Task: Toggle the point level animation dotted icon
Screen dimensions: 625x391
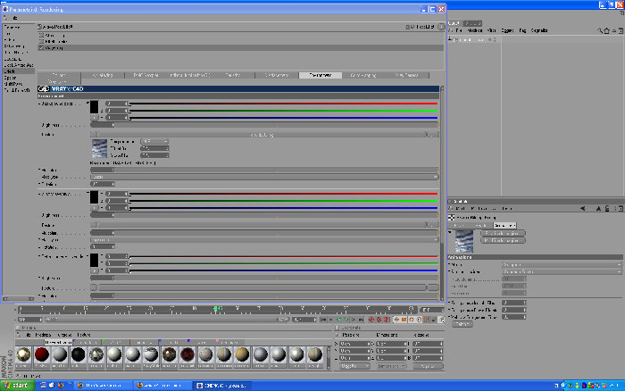Action: [x=427, y=320]
